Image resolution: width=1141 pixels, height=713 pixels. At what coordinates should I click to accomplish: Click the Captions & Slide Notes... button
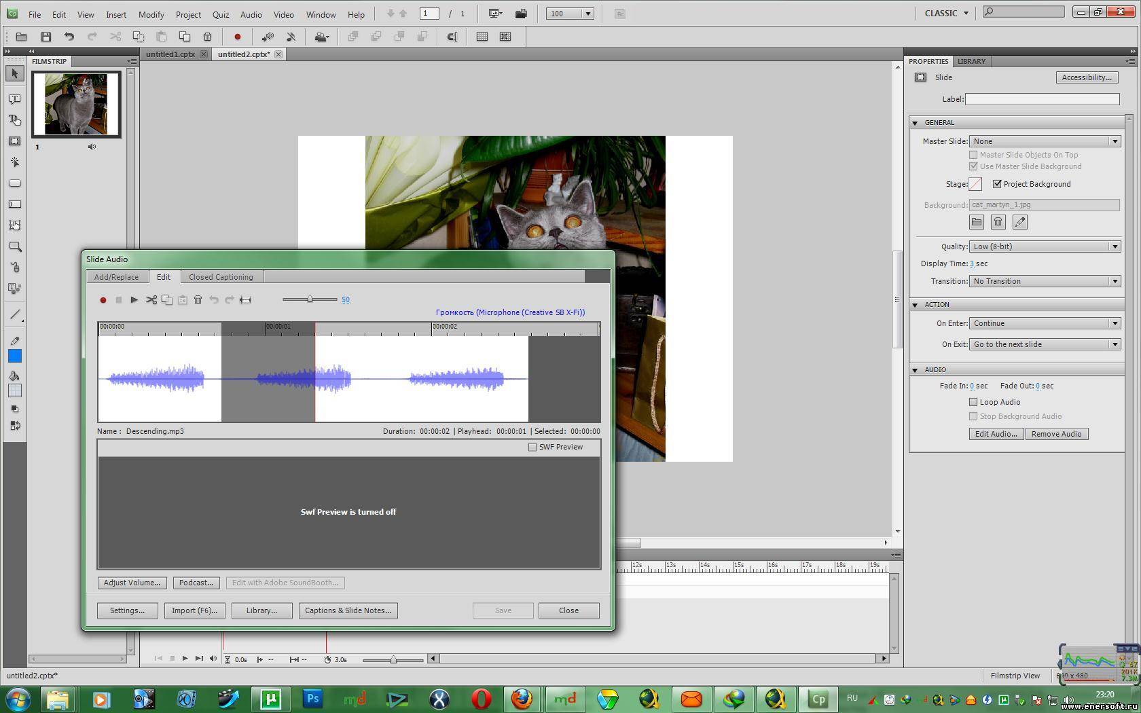(348, 610)
